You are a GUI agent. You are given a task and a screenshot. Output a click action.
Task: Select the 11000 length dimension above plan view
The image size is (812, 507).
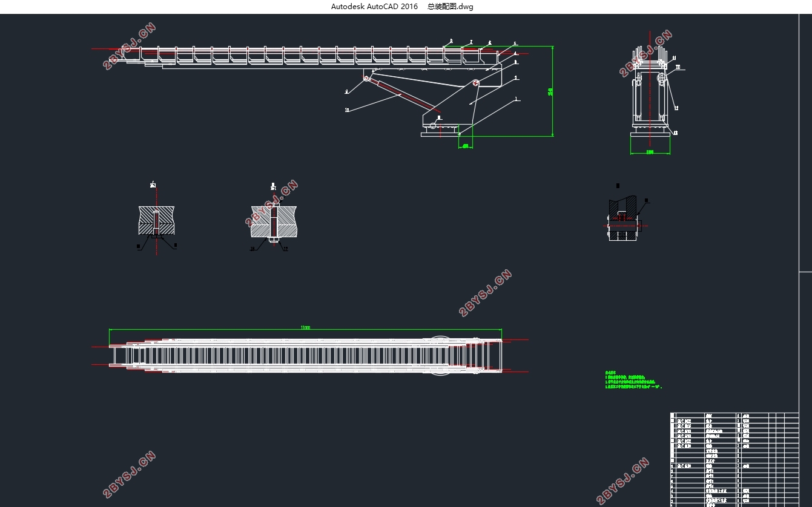tap(305, 327)
